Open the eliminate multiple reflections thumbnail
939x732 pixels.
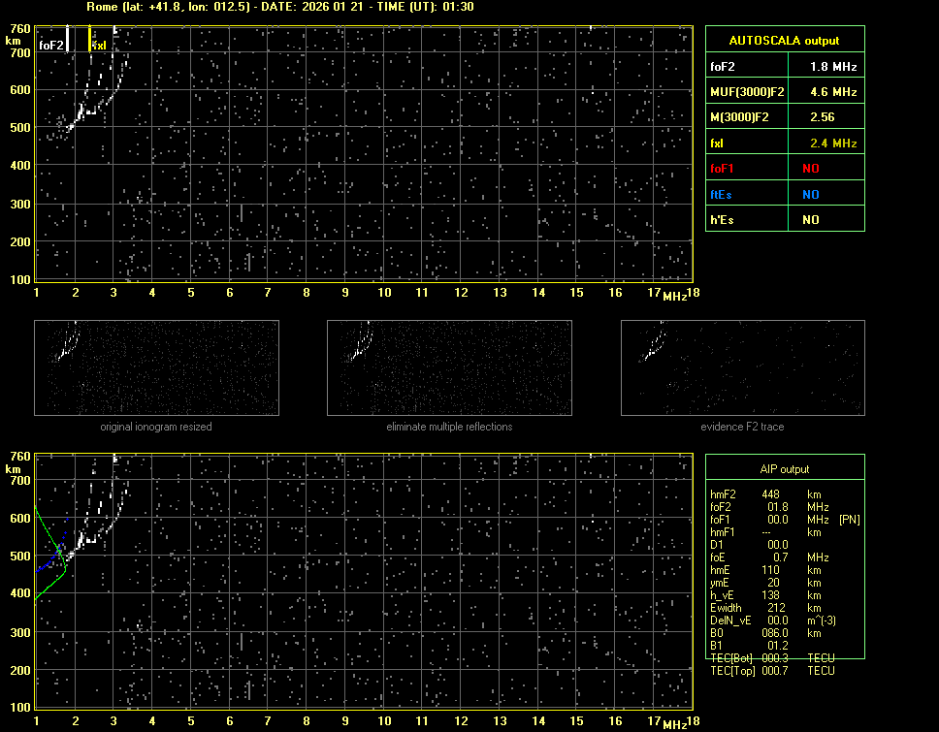pos(449,367)
